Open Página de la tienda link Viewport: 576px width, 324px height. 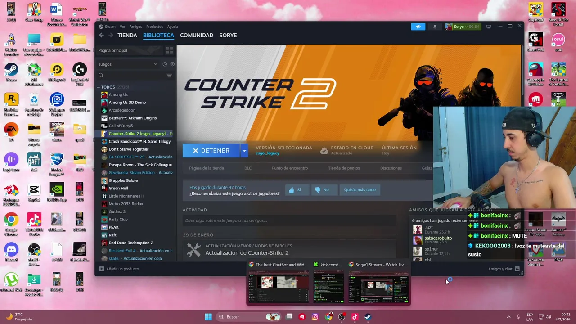coord(207,168)
